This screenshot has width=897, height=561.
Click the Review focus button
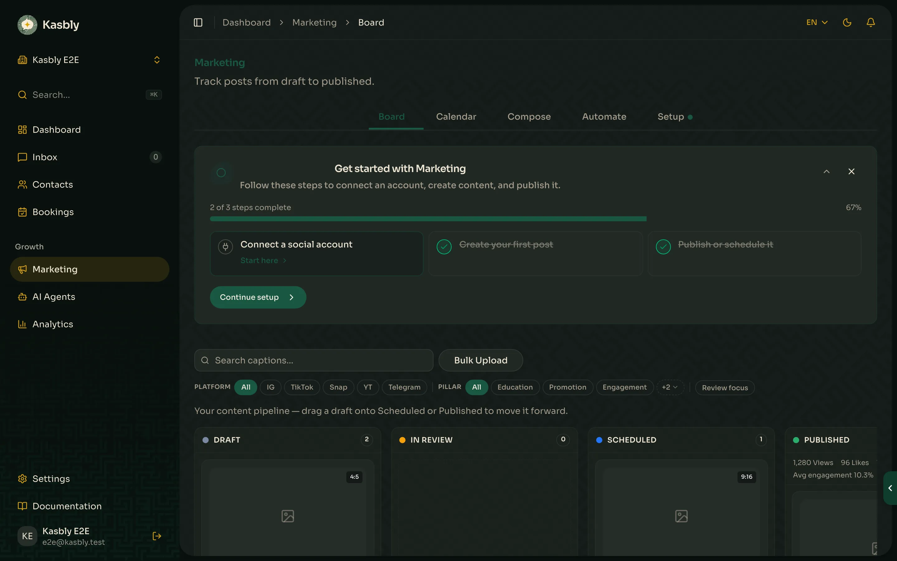(x=725, y=388)
